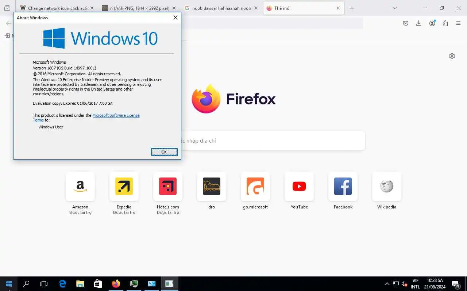Open the taskbar clock and calendar
The width and height of the screenshot is (467, 291).
(x=435, y=284)
